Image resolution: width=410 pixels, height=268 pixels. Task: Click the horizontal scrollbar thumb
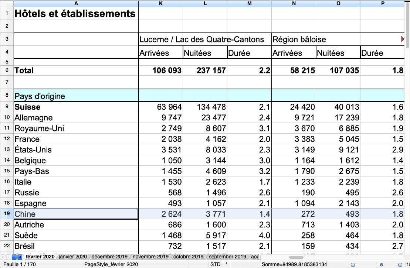click(296, 257)
